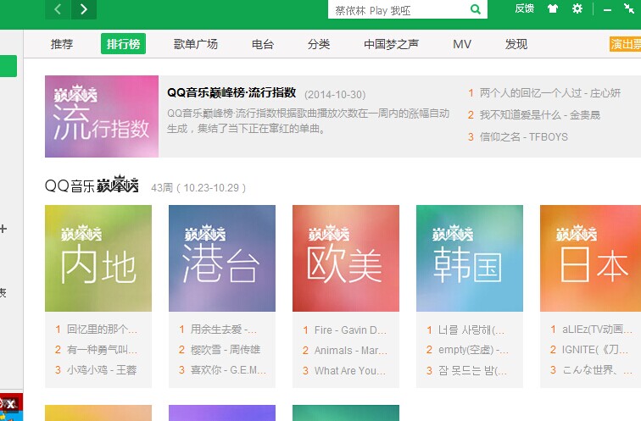Image resolution: width=641 pixels, height=421 pixels.
Task: Play Animals - Mar…
Action: [351, 351]
